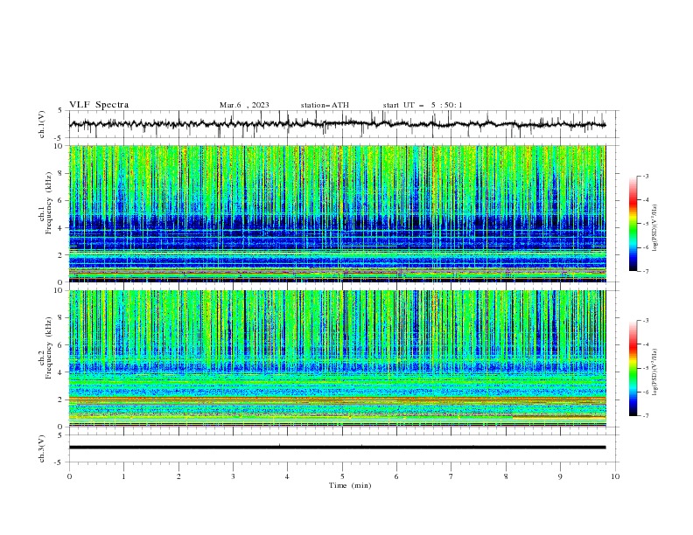Click the ch.1 'Frequency (kHz)' axis label
The height and width of the screenshot is (535, 693).
[49, 203]
